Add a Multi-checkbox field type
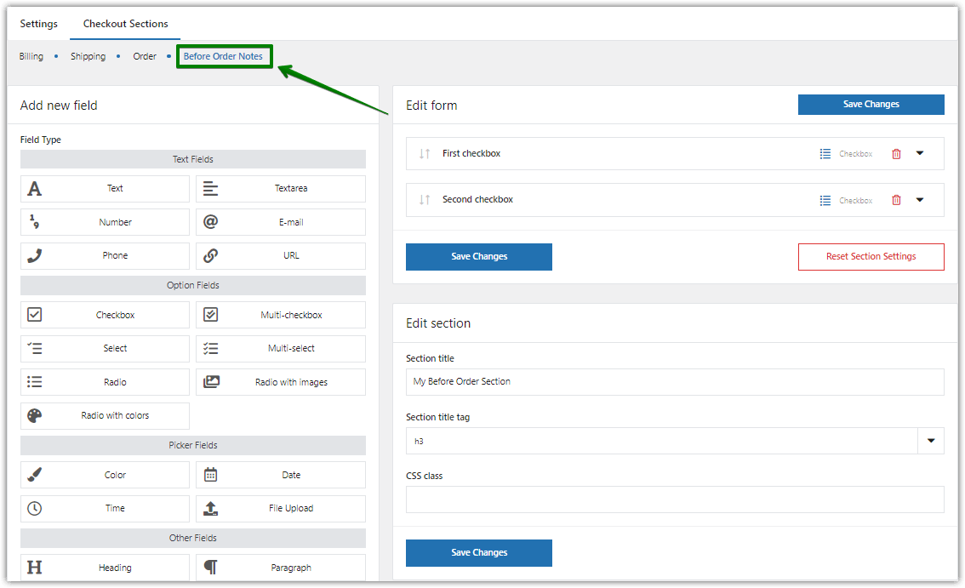The width and height of the screenshot is (965, 588). 281,315
